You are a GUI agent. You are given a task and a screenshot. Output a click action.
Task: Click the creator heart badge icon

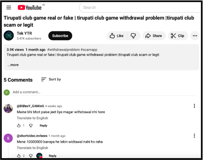pyautogui.click(x=39, y=156)
